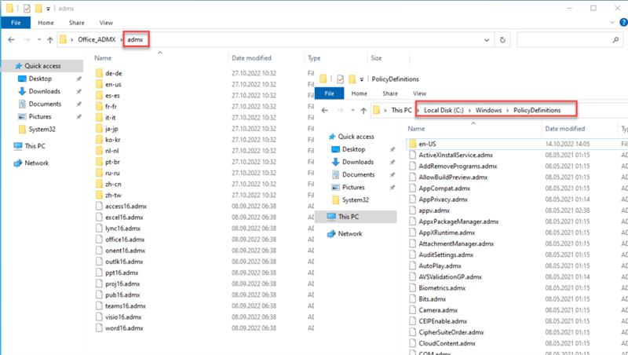
Task: Open the quick access toolbar dropdown in admx
Action: tap(48, 9)
